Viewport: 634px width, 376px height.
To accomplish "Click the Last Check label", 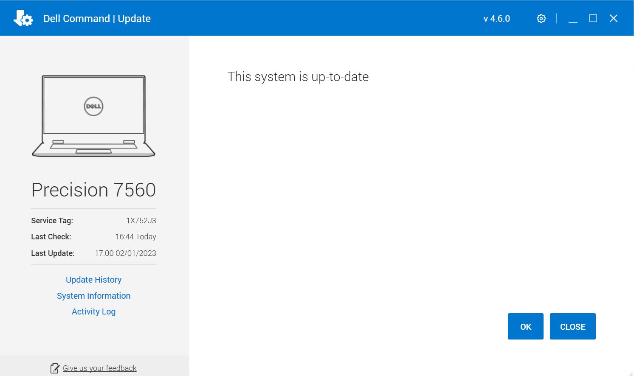I will (x=51, y=237).
